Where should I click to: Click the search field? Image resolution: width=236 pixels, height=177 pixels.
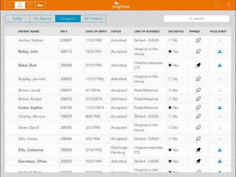point(197,18)
